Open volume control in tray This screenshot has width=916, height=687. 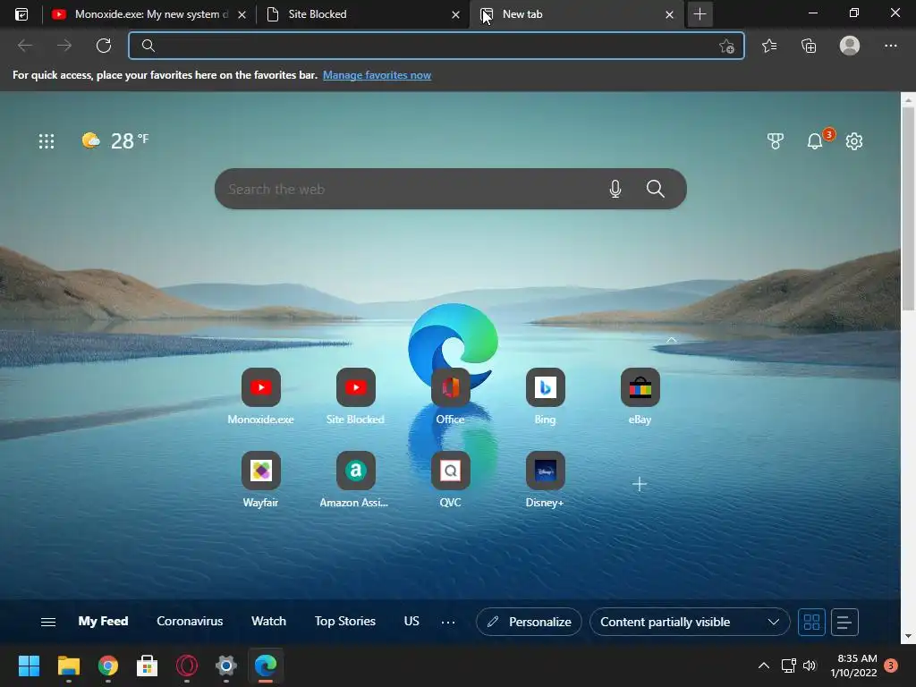pos(809,666)
